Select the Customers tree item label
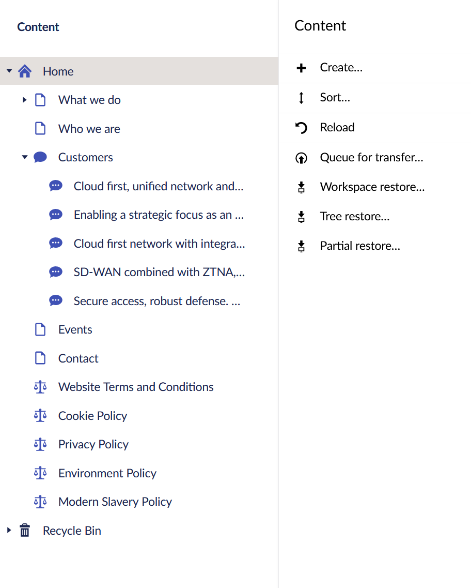471x588 pixels. pyautogui.click(x=85, y=158)
